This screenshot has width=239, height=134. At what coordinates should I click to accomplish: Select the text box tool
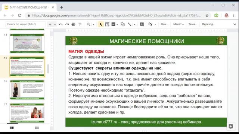(107, 24)
